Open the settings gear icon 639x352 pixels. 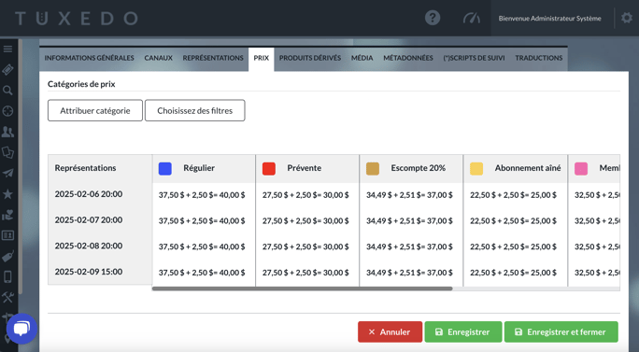point(627,18)
